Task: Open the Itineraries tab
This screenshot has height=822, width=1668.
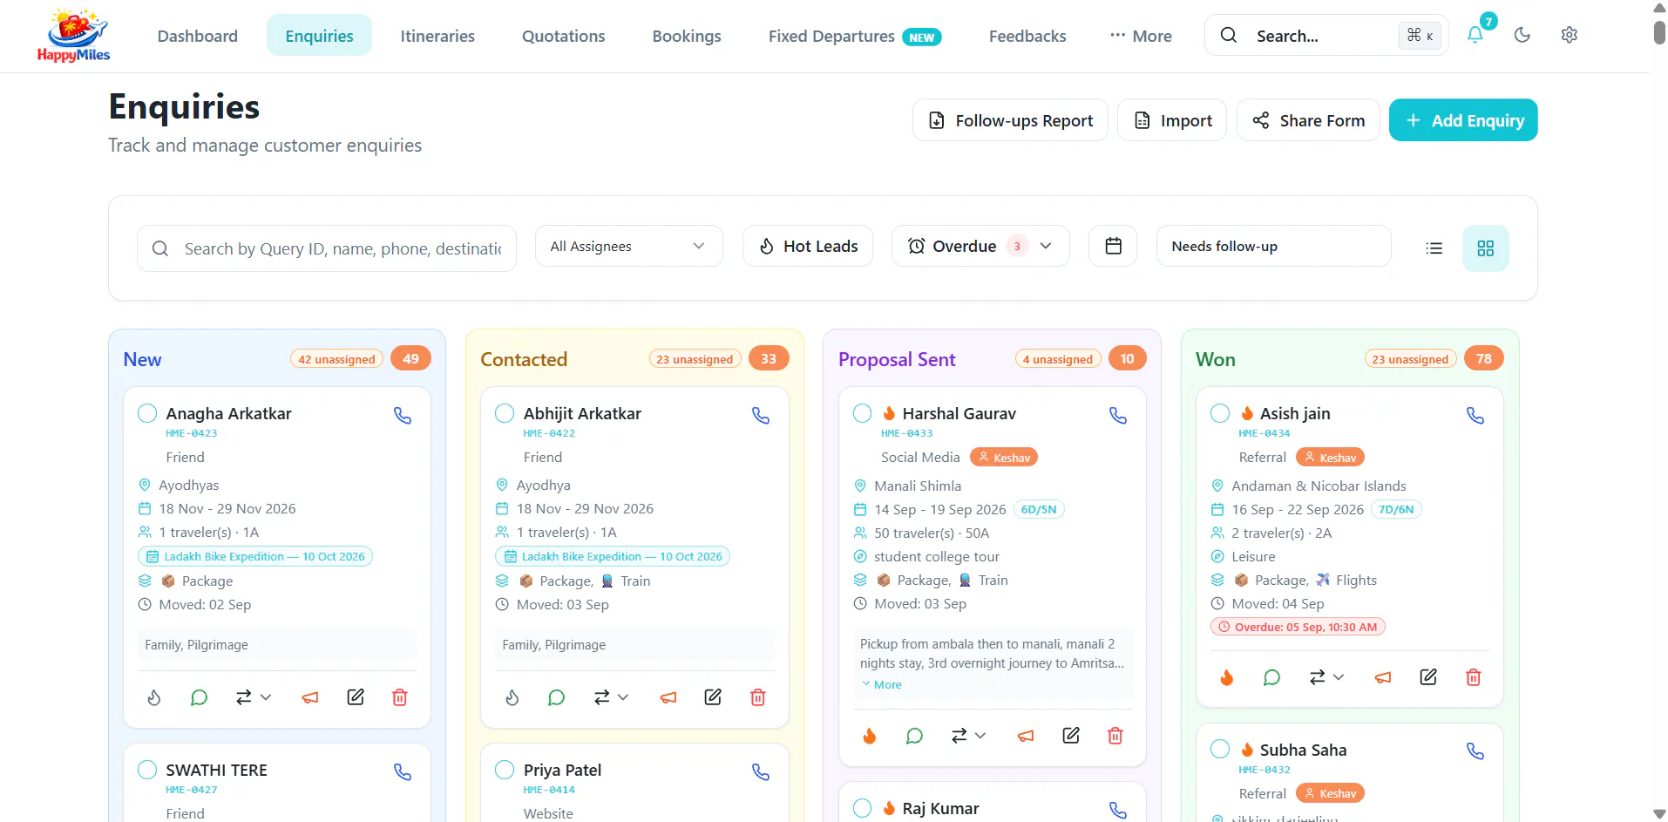Action: [x=437, y=36]
